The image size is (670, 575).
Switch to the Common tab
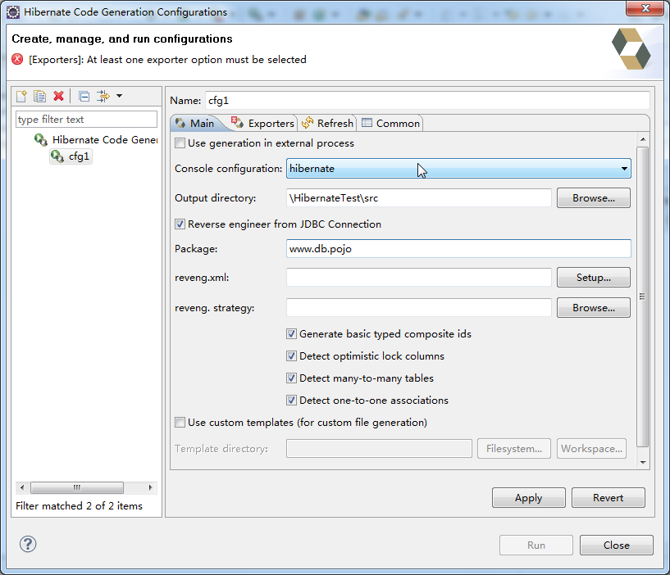point(391,124)
